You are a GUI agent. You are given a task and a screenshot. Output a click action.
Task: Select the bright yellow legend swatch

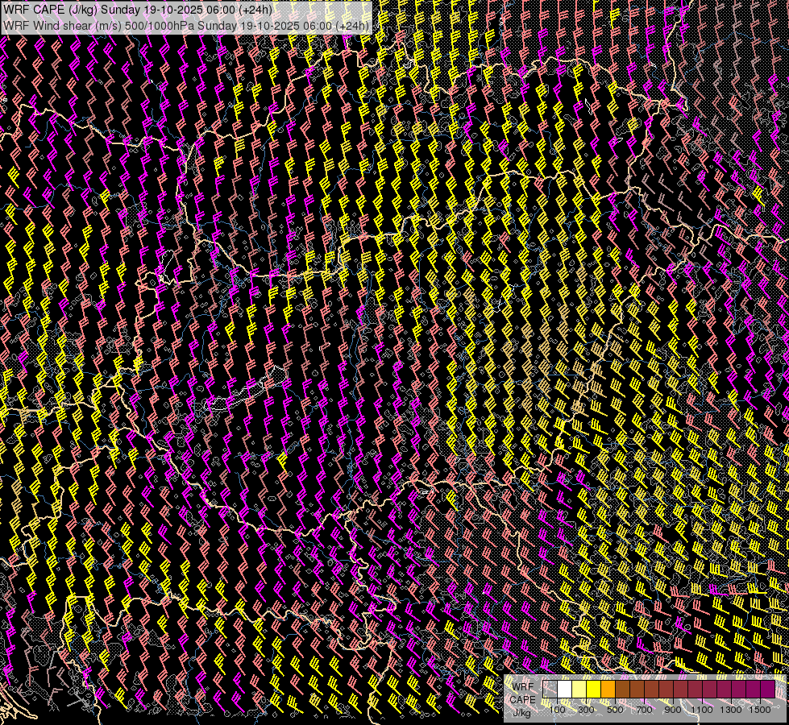click(594, 690)
